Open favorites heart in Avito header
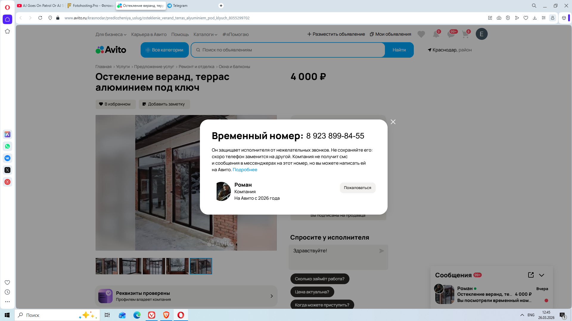The width and height of the screenshot is (572, 321). (421, 34)
